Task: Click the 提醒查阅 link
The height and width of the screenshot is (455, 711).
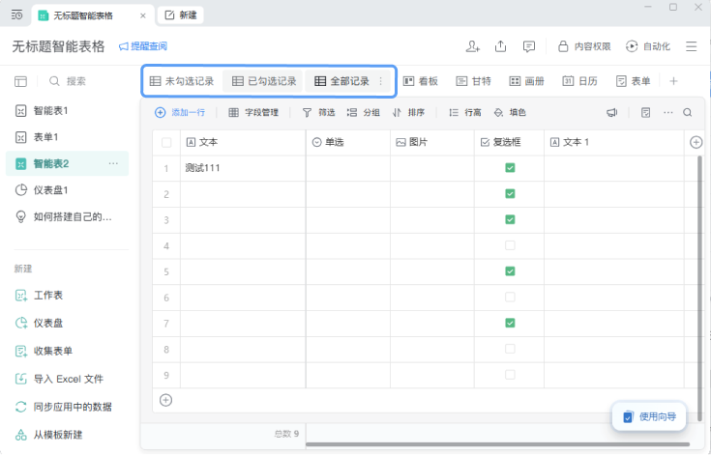Action: [x=143, y=46]
